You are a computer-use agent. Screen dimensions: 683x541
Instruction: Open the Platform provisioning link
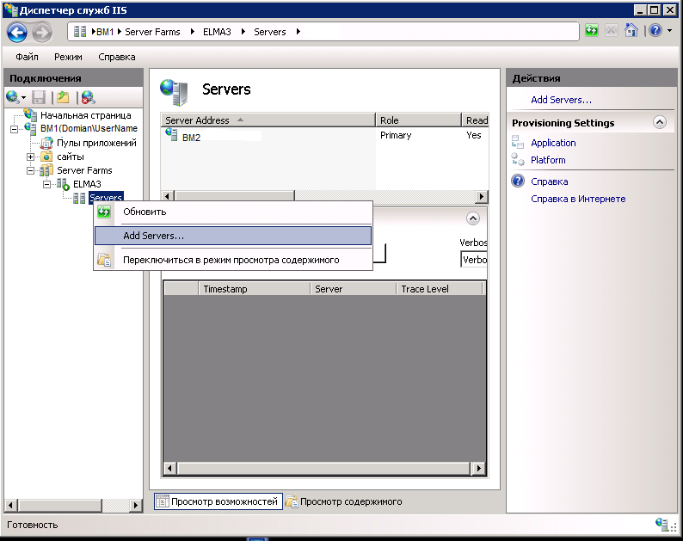(x=548, y=160)
